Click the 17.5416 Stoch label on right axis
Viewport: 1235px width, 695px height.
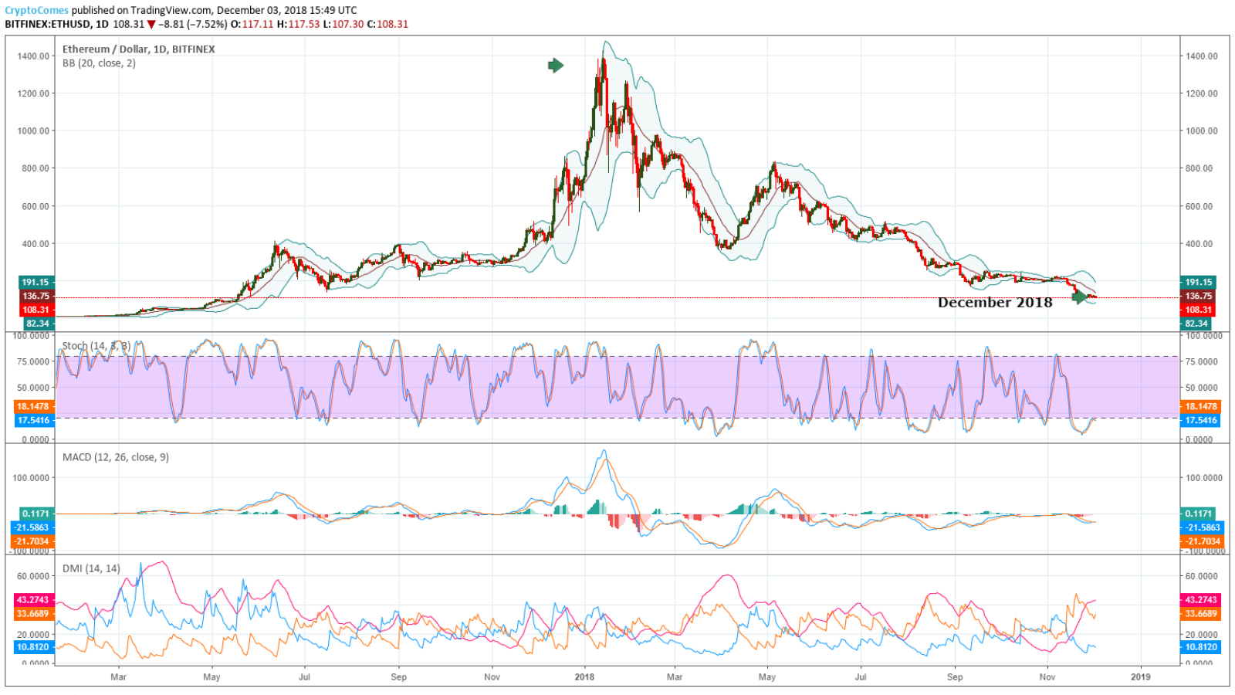(1201, 420)
